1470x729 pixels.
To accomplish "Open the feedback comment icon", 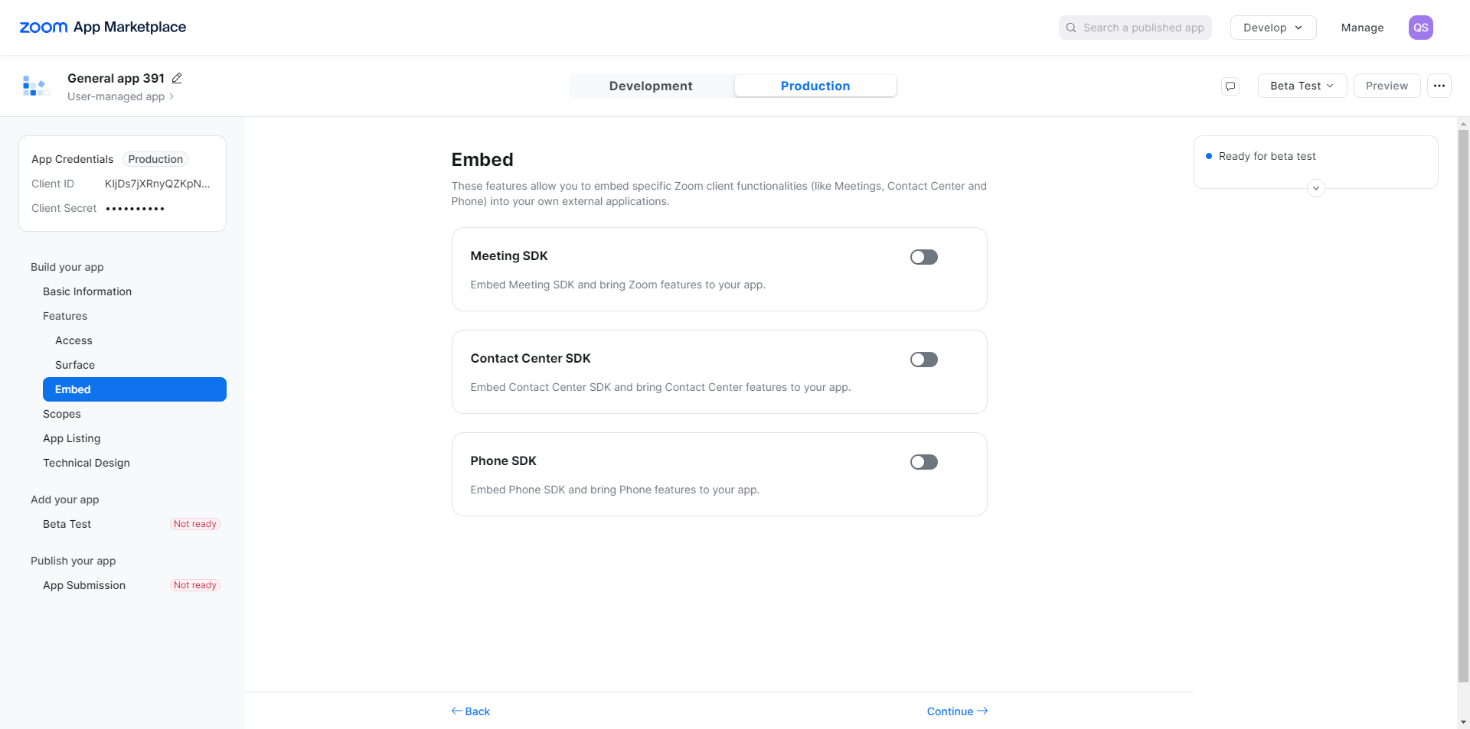I will 1230,86.
